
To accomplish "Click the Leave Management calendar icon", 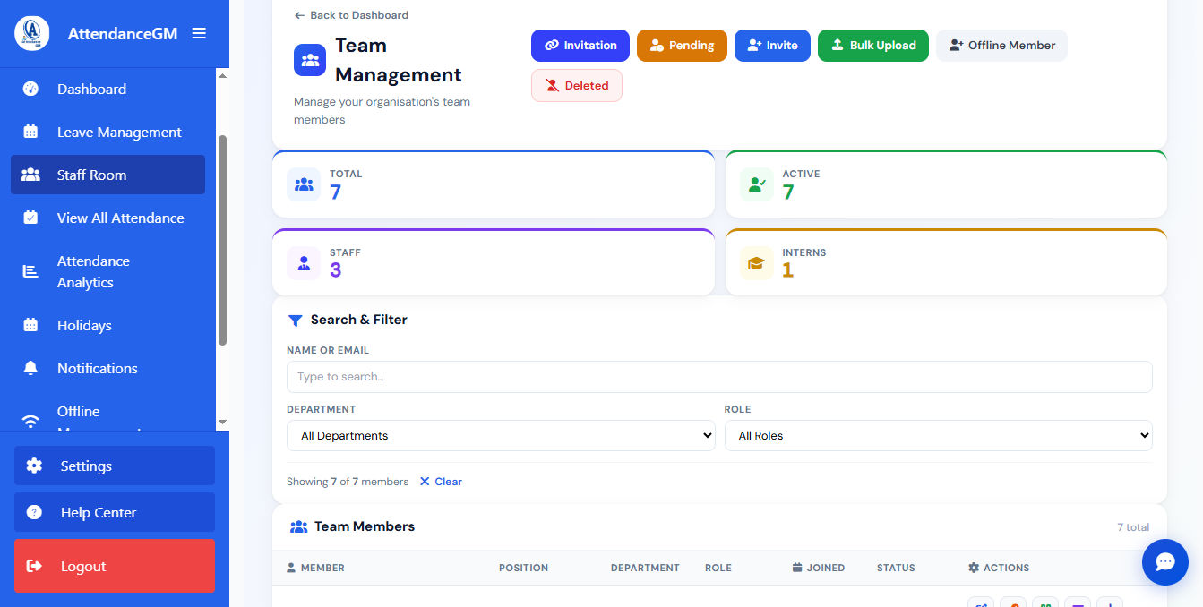I will pos(30,132).
